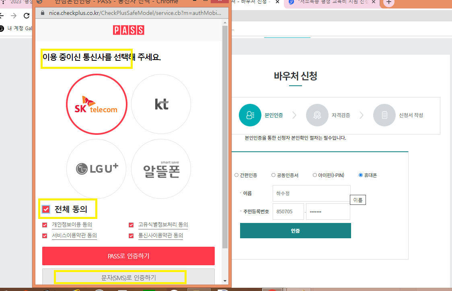Click the 이용 중이신 통신사를 선택해 주세요 heading
Viewport: 452px width, 291px height.
101,57
